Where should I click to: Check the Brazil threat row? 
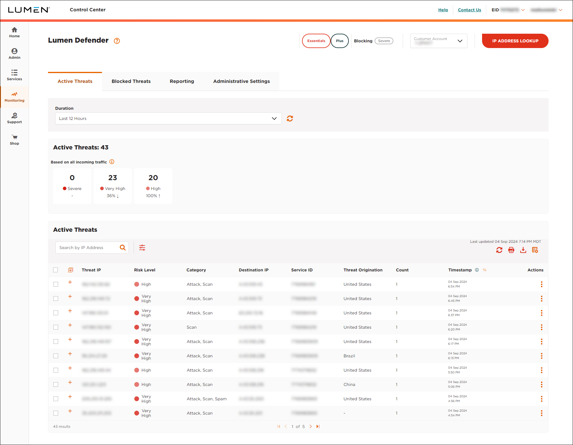click(x=56, y=356)
